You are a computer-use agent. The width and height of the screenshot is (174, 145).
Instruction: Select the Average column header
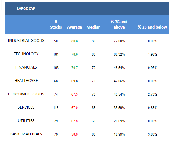click(74, 27)
